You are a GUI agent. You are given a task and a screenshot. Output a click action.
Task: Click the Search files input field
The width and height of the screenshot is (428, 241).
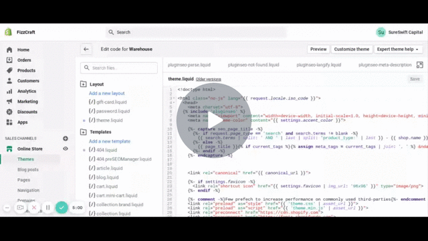(119, 68)
